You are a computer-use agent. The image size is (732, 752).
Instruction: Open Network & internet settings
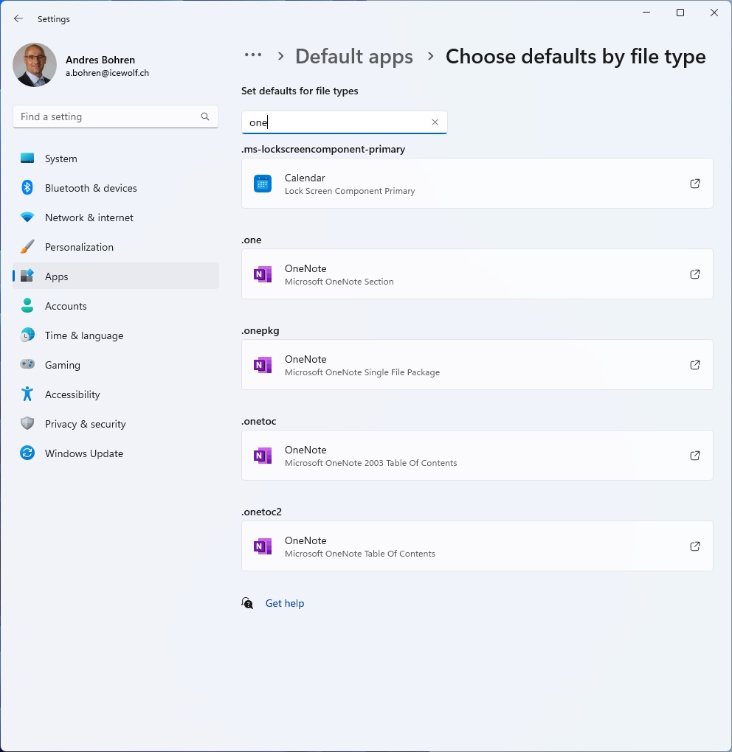pos(116,217)
